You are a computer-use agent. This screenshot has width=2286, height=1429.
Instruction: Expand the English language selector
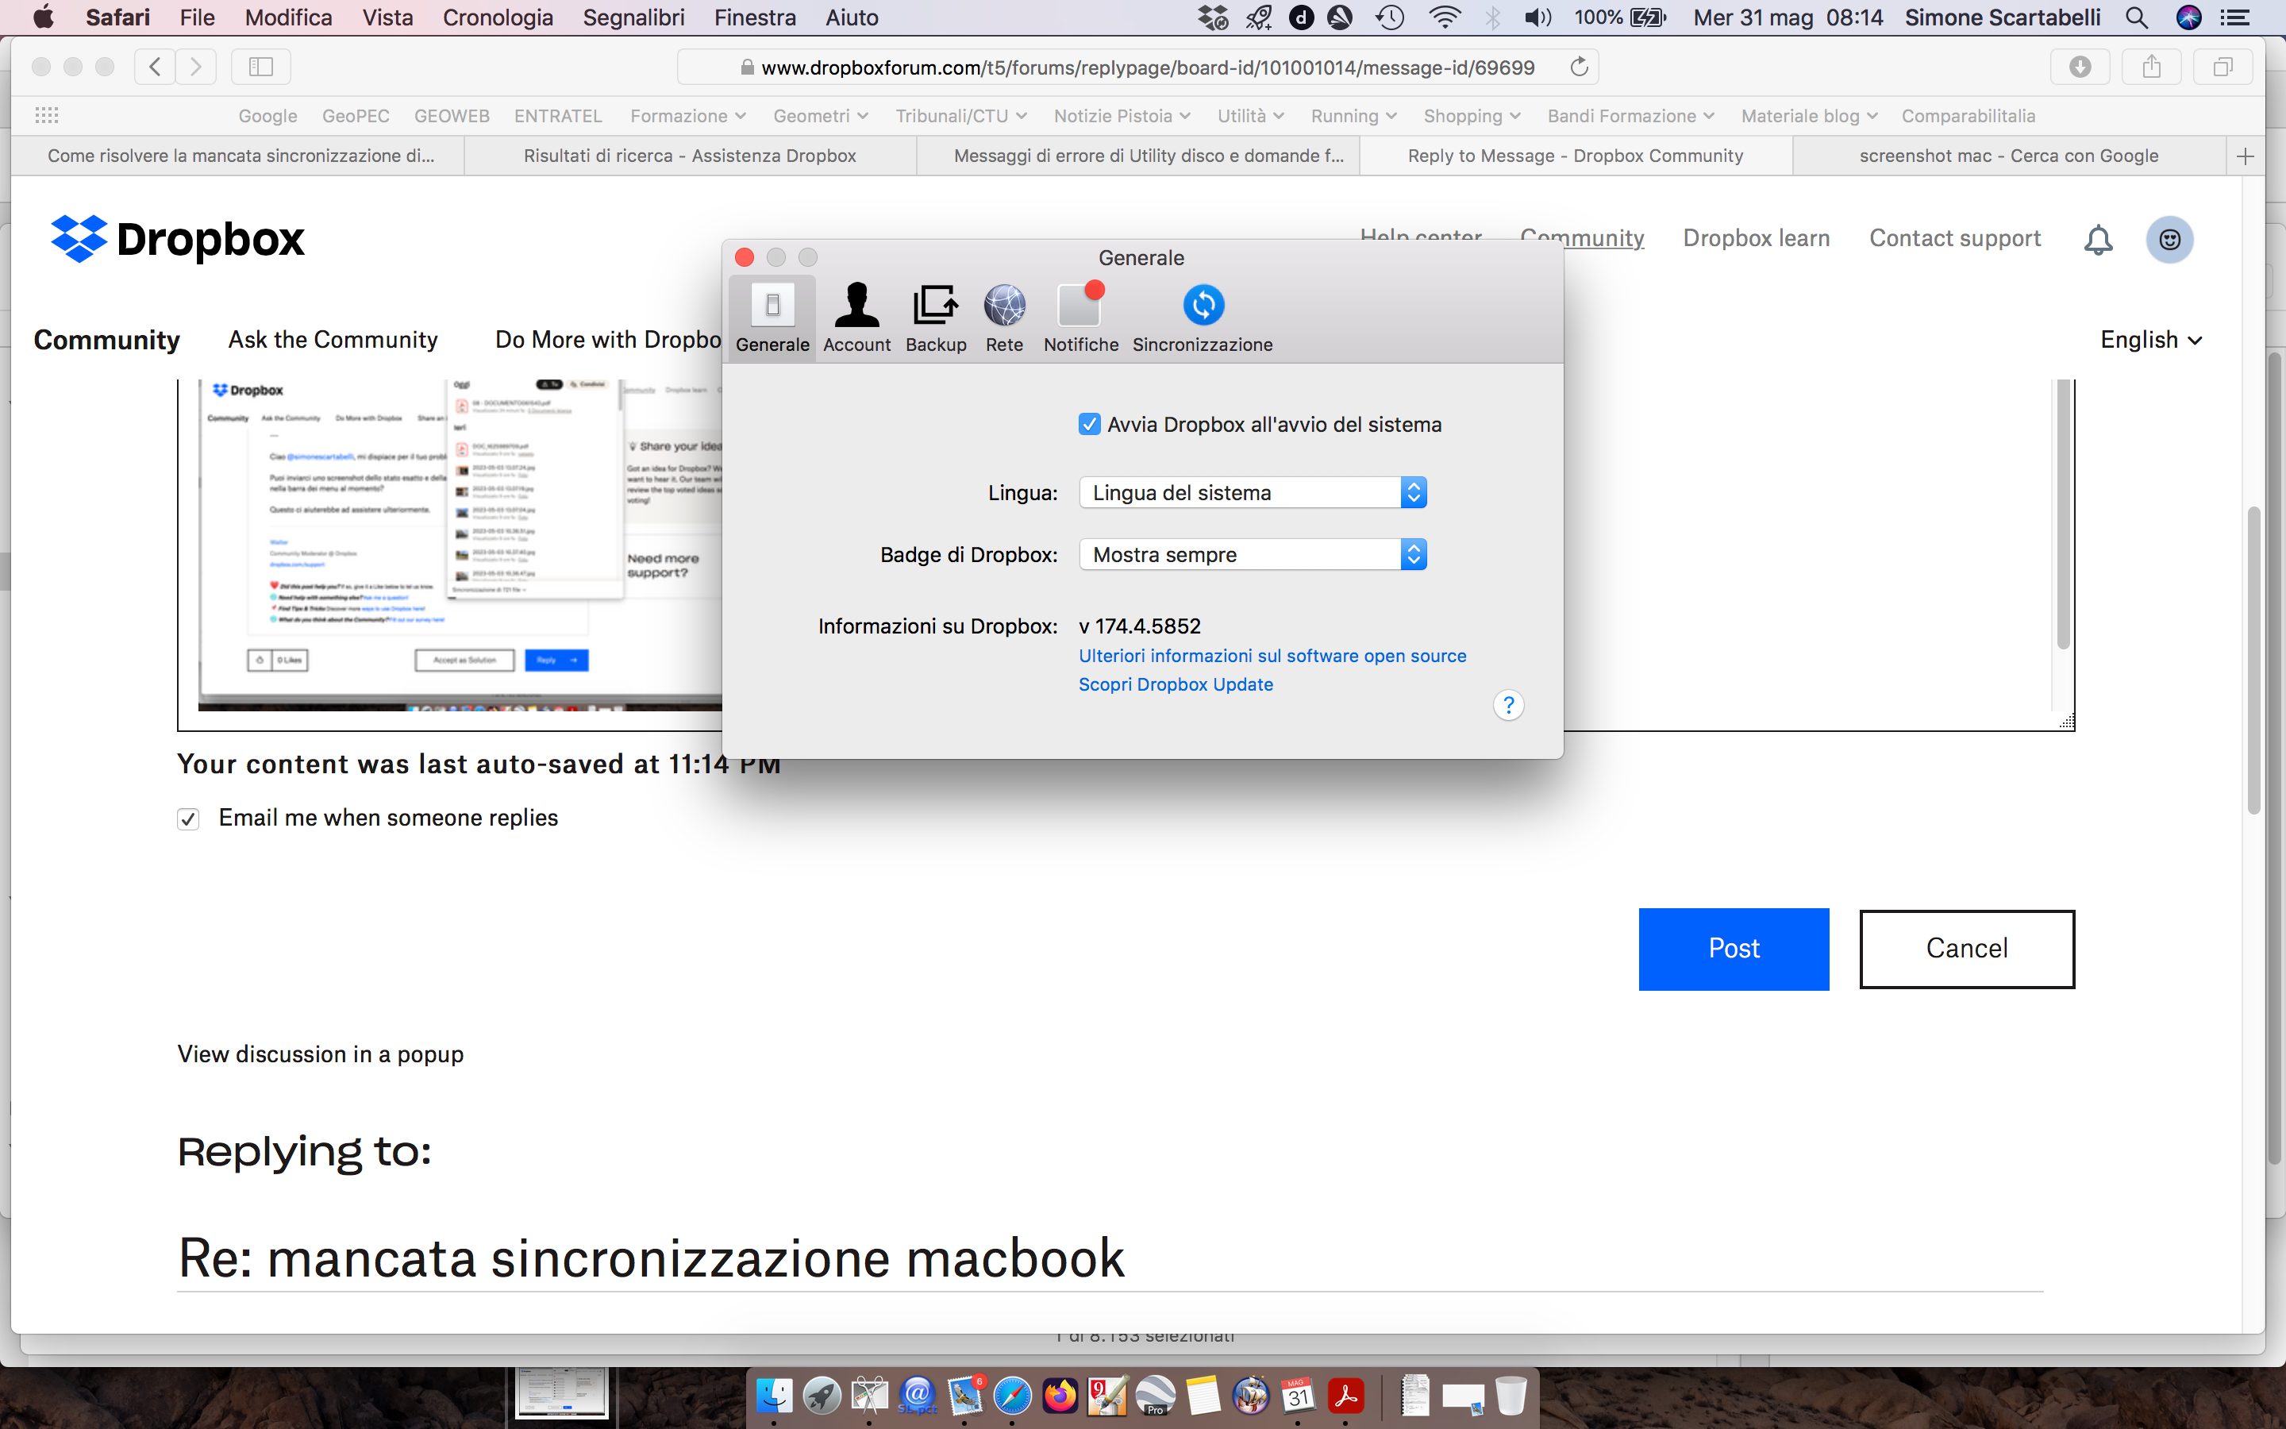pyautogui.click(x=2151, y=341)
